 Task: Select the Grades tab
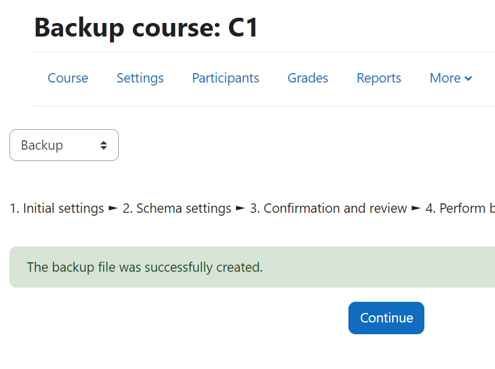pos(308,78)
